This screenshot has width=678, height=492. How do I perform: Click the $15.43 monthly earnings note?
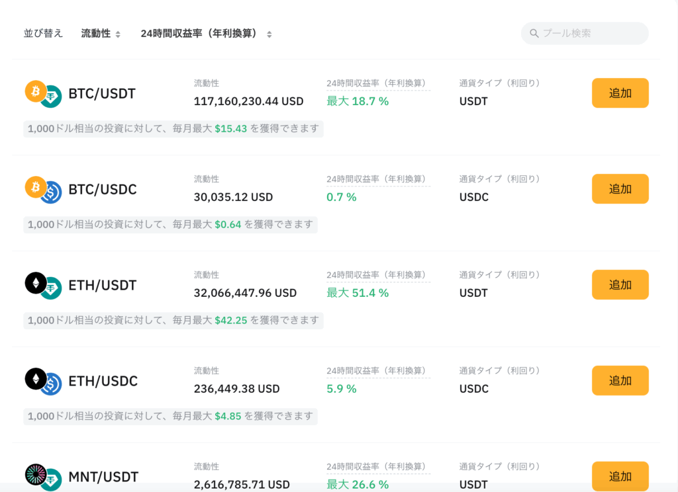tap(173, 129)
